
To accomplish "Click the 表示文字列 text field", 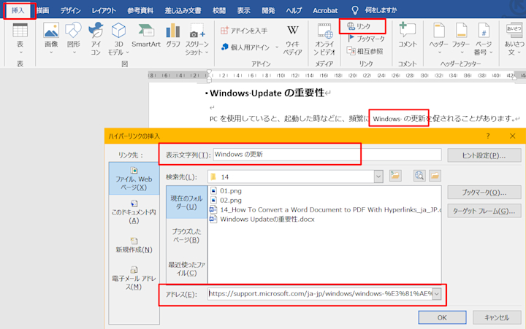I will coord(327,155).
